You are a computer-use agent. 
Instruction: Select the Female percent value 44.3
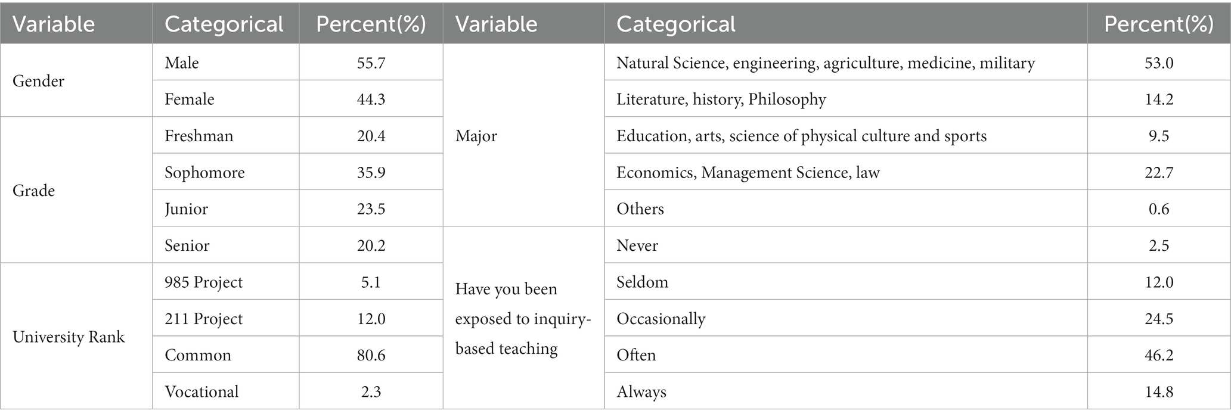(371, 99)
